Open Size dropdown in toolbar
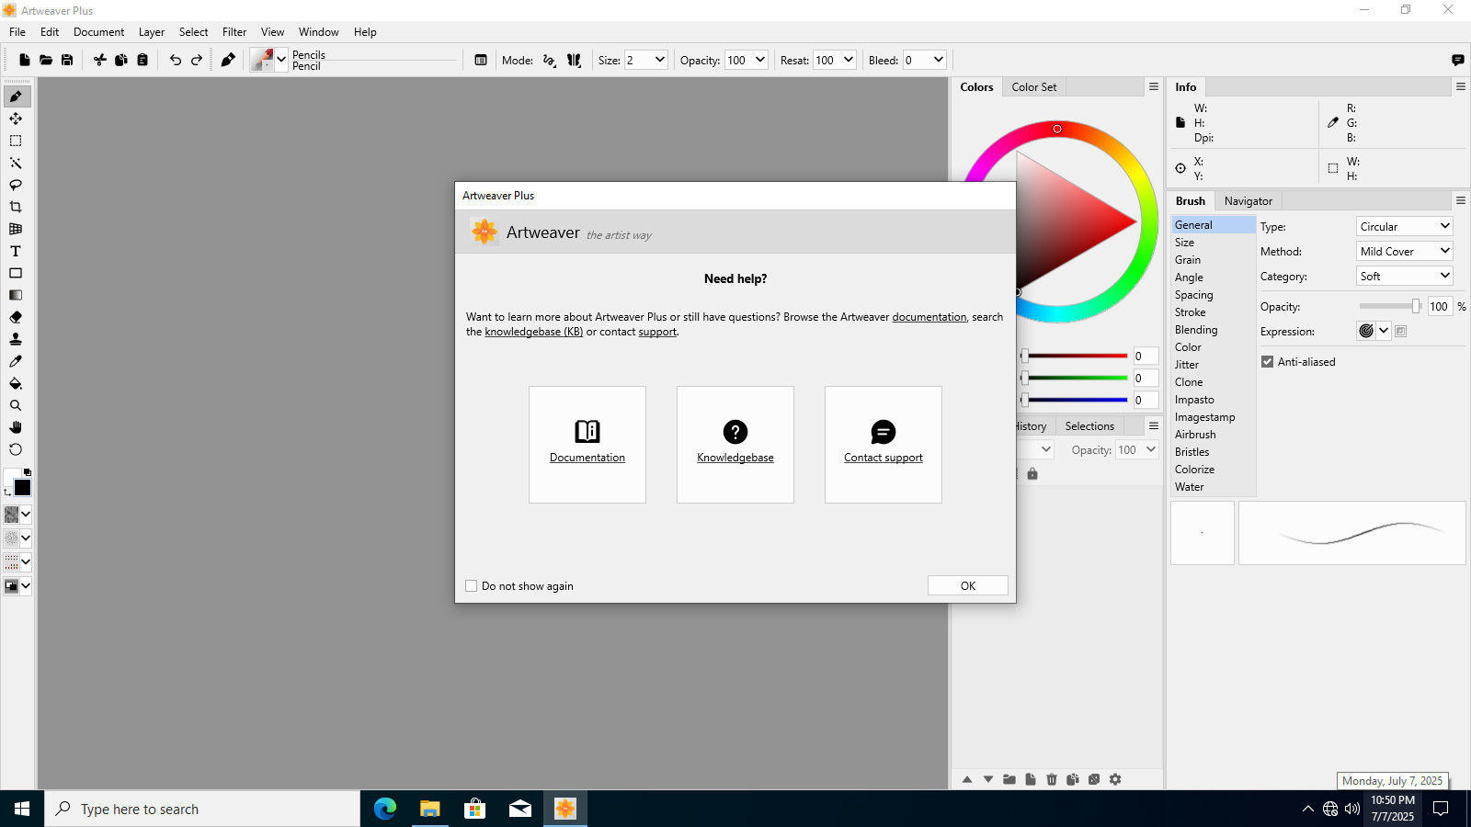Viewport: 1471px width, 827px height. click(x=659, y=60)
